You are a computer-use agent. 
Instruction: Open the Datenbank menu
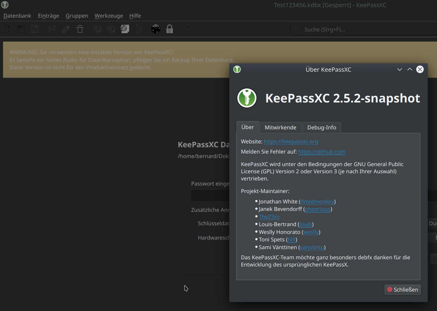(17, 16)
